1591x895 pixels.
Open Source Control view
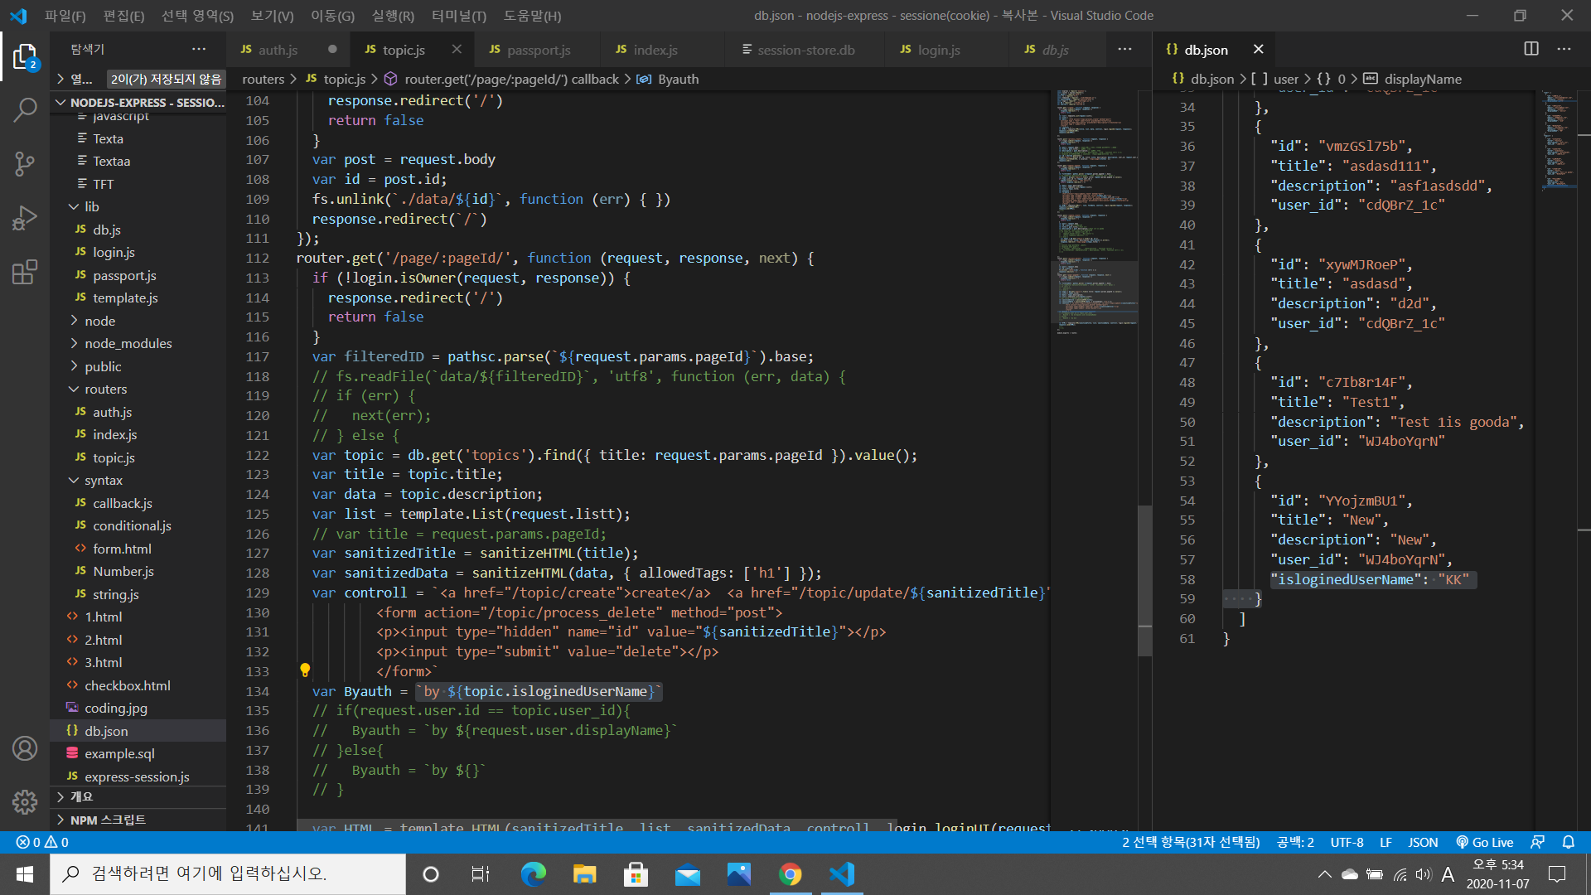tap(25, 163)
